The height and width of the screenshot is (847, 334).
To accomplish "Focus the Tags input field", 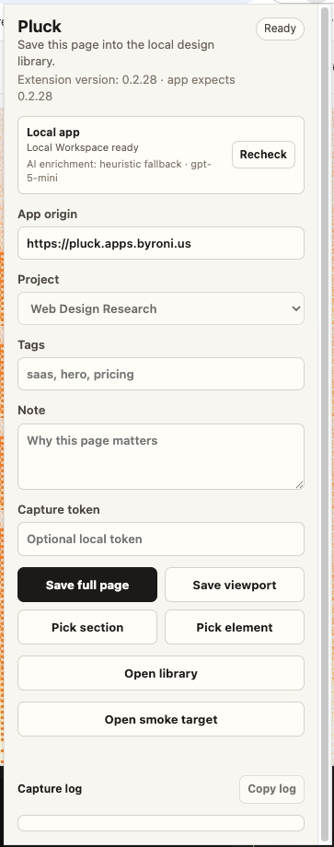I will click(161, 374).
